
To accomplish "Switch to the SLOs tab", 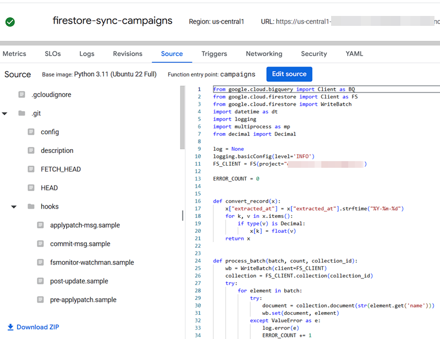I will (53, 53).
